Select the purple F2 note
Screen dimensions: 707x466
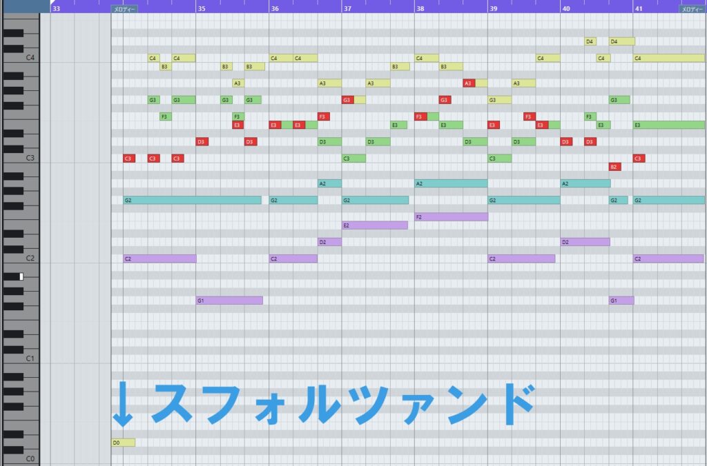pyautogui.click(x=451, y=216)
